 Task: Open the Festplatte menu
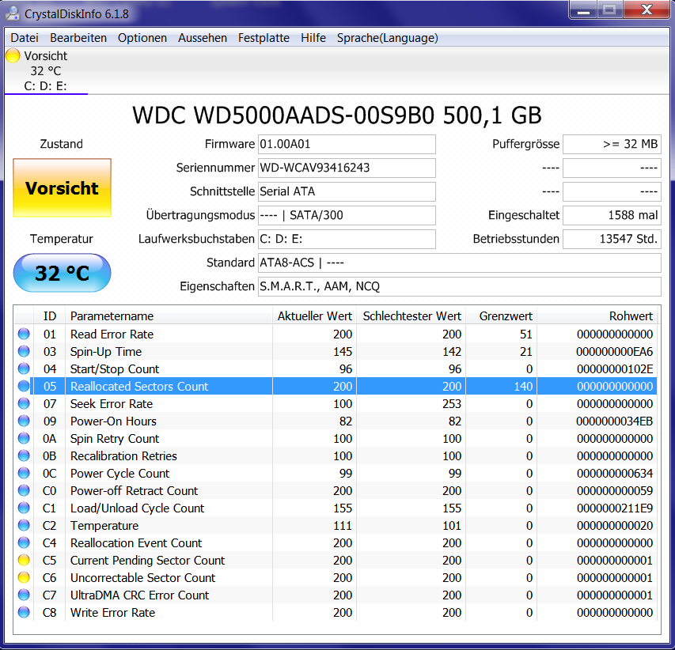pyautogui.click(x=264, y=38)
